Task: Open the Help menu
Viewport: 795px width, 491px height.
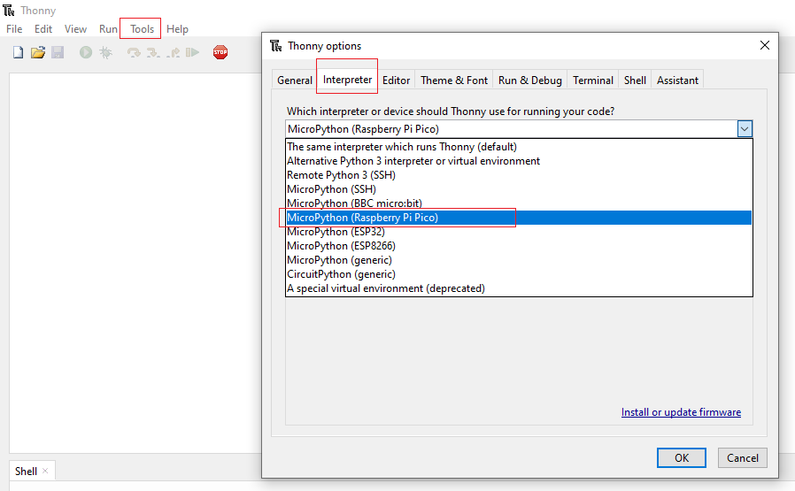Action: [x=177, y=29]
